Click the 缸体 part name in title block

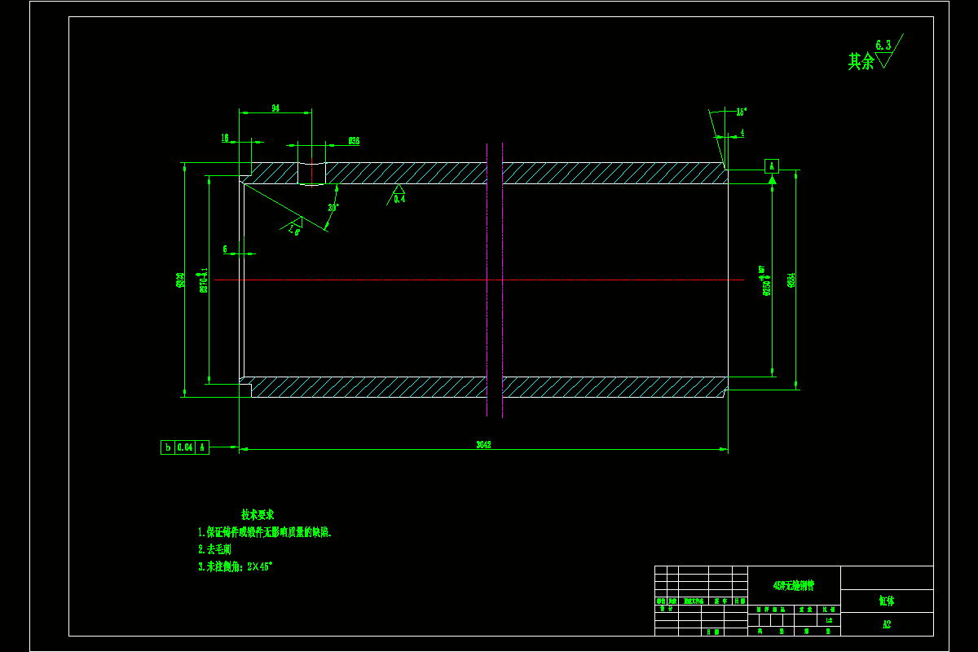tap(887, 601)
